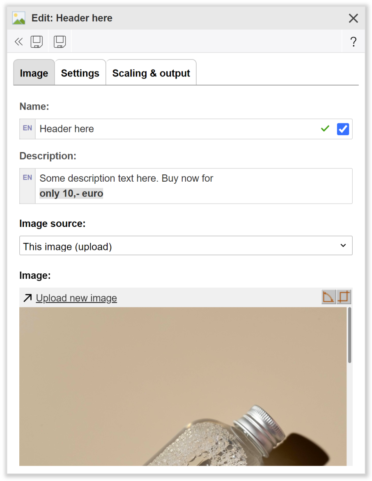372x481 pixels.
Task: Open the Image source dropdown
Action: tap(186, 245)
